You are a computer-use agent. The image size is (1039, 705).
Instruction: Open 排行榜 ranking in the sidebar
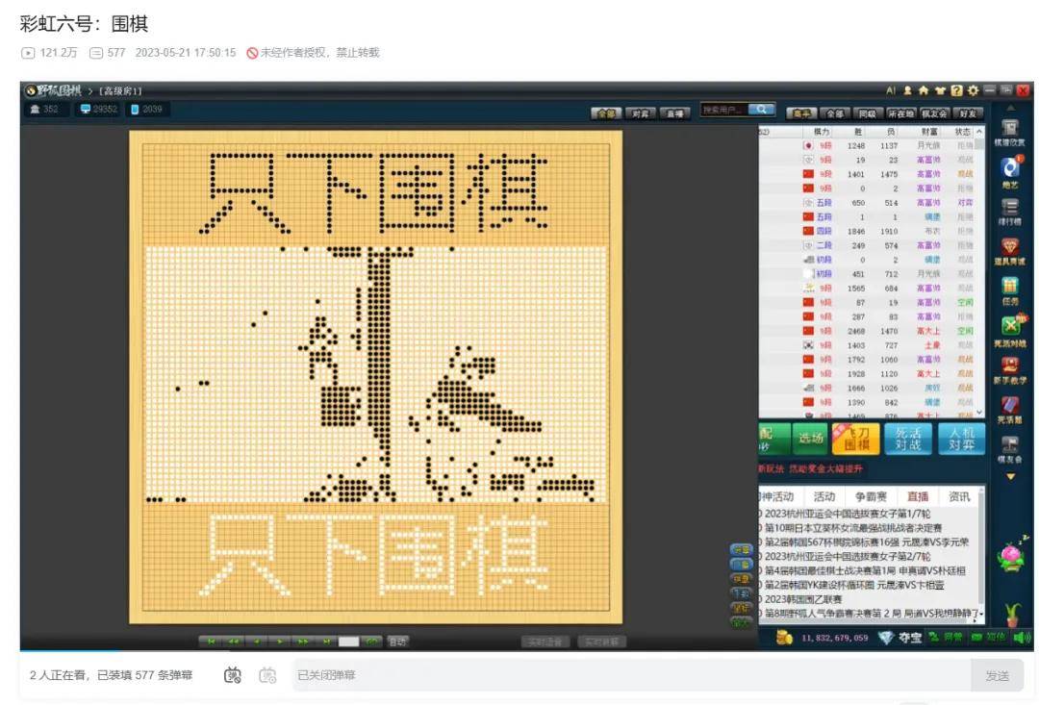(x=1009, y=212)
